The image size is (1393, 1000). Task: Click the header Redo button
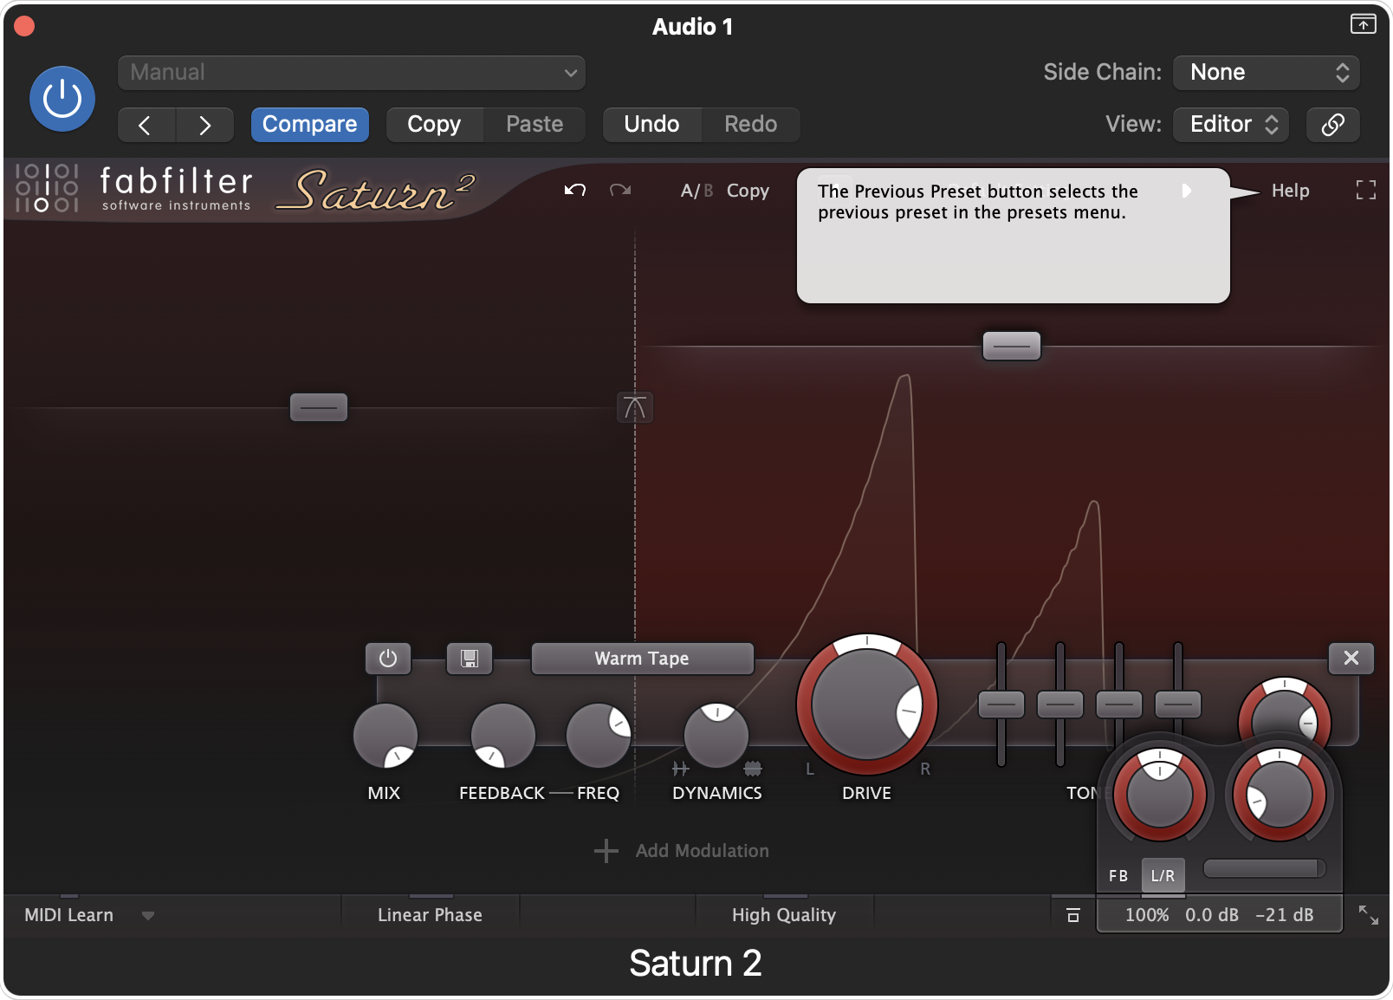pyautogui.click(x=750, y=125)
